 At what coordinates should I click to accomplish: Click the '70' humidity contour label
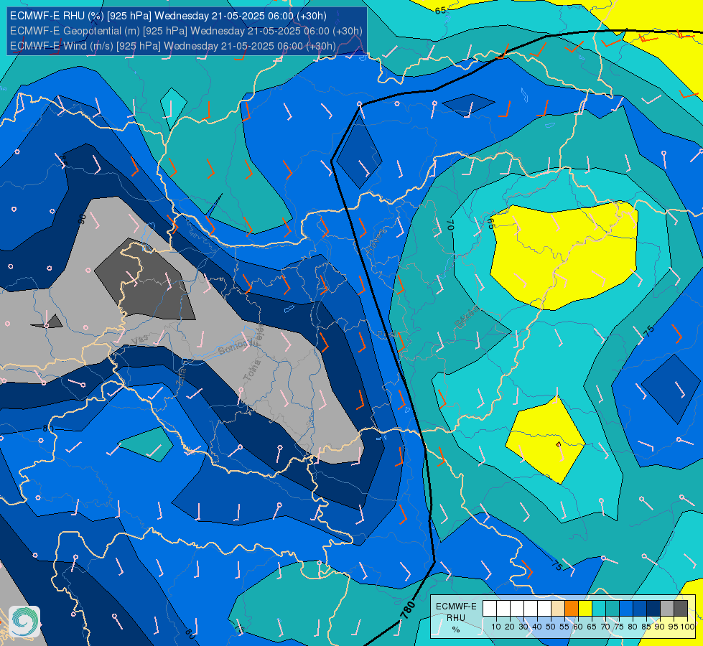pos(450,225)
